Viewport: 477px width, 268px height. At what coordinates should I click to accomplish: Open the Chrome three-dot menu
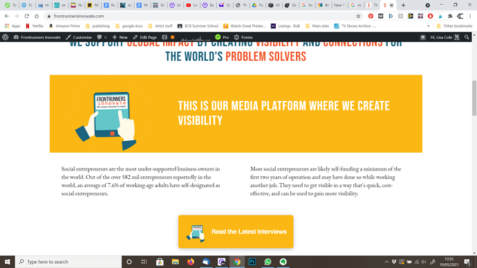(470, 16)
